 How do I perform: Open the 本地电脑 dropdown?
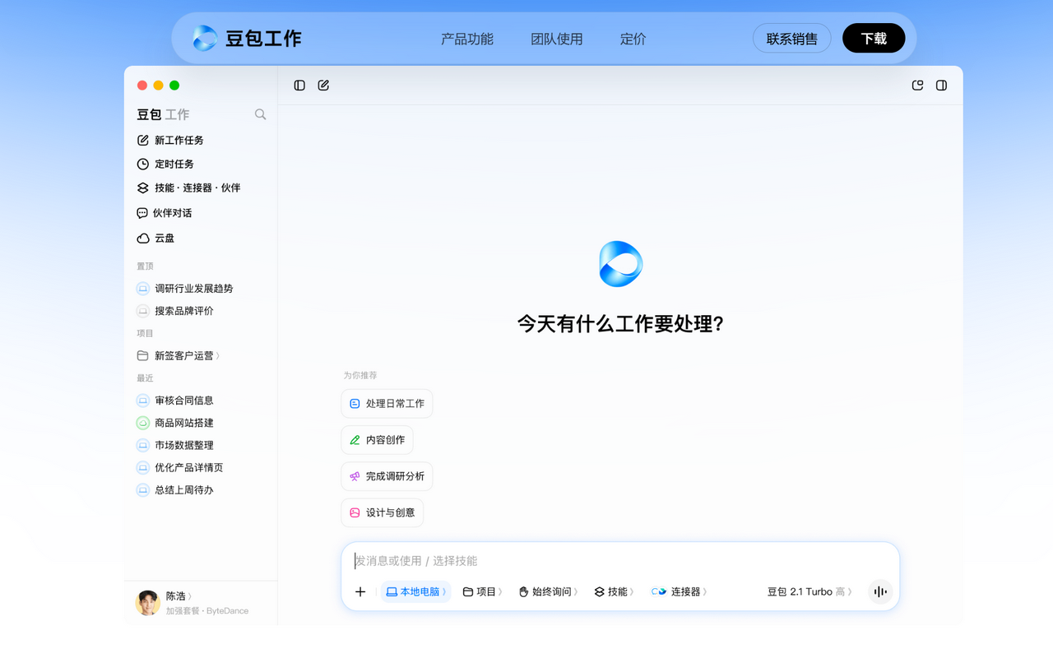[x=416, y=591]
